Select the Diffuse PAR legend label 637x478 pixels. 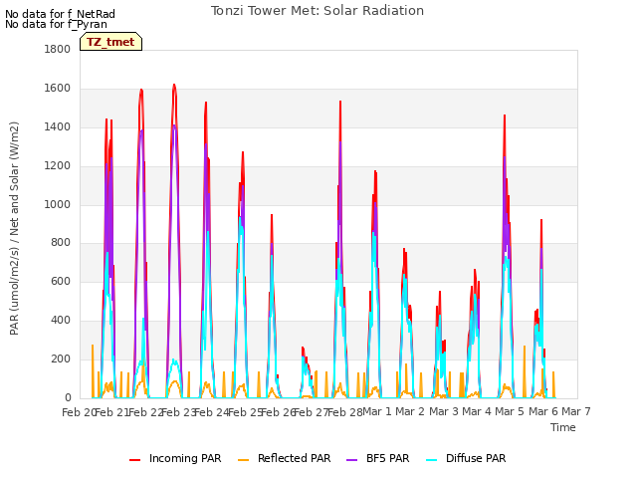(476, 458)
